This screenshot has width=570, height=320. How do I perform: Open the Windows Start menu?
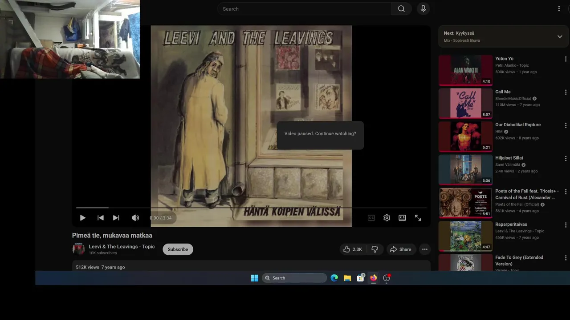pos(254,278)
